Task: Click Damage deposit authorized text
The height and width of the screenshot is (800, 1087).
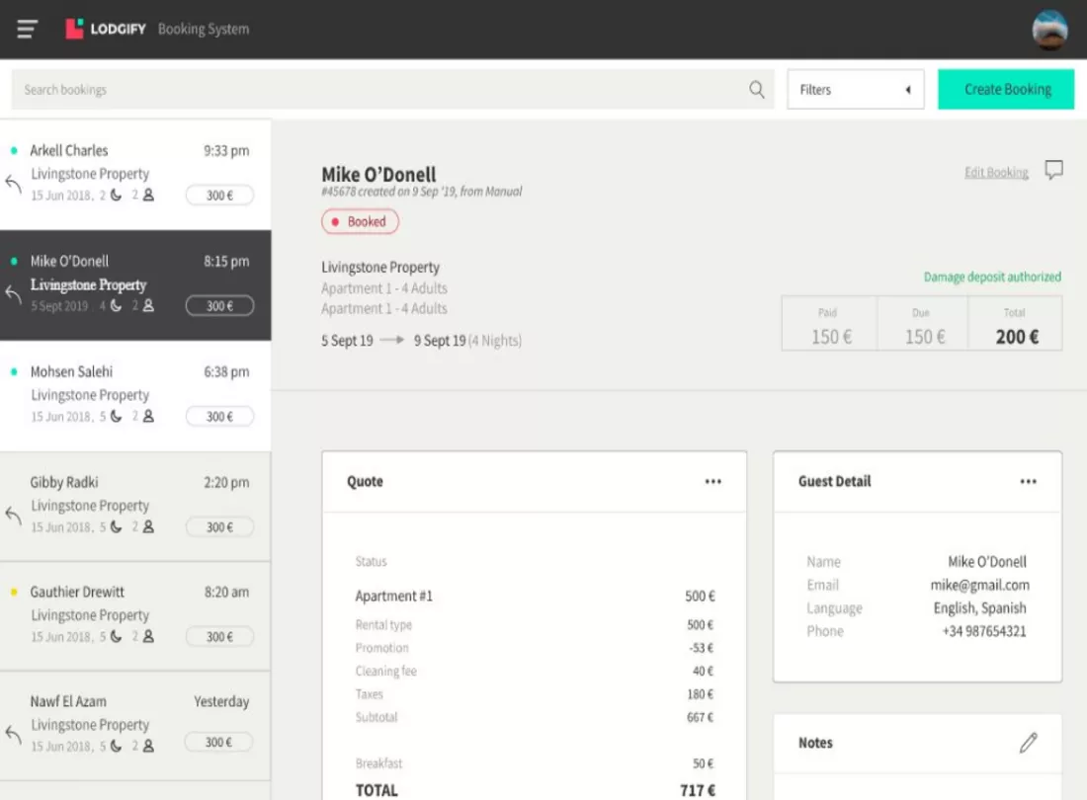Action: click(992, 278)
